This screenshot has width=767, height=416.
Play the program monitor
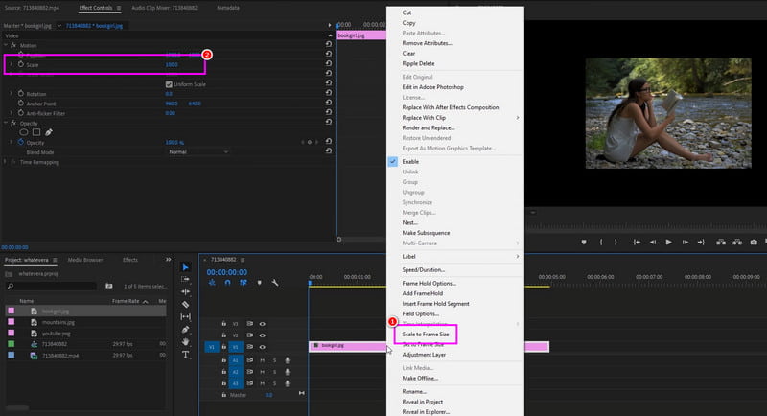tap(668, 242)
